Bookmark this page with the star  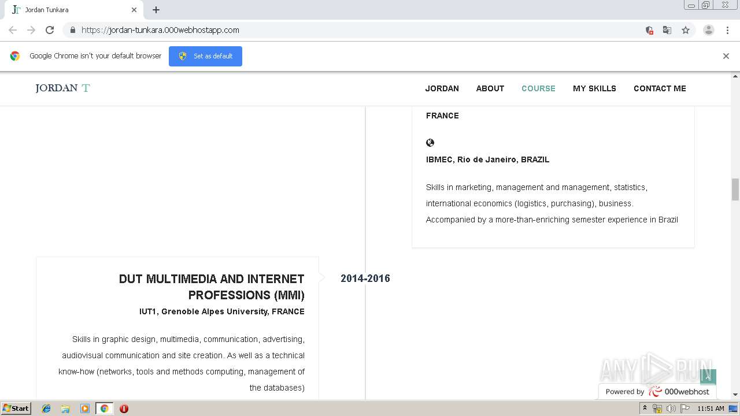686,30
